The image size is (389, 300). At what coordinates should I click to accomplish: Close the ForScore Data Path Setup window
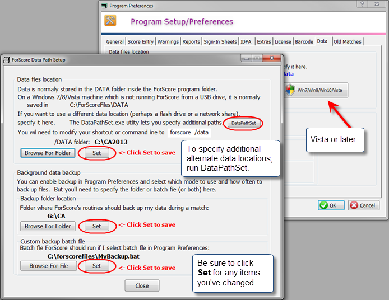(x=272, y=58)
